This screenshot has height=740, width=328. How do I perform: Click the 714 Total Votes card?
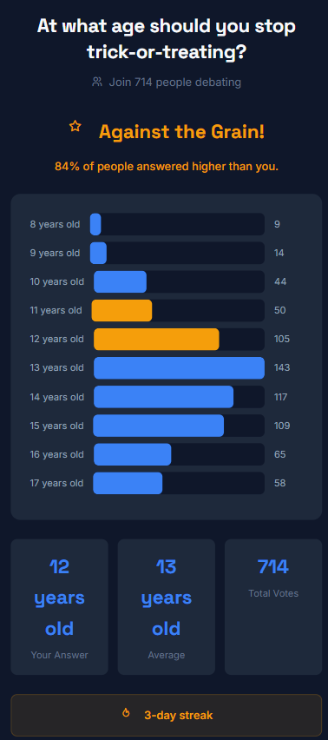click(273, 607)
